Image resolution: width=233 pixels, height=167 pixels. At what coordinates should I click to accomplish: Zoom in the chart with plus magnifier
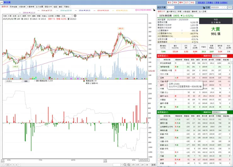tap(129, 164)
